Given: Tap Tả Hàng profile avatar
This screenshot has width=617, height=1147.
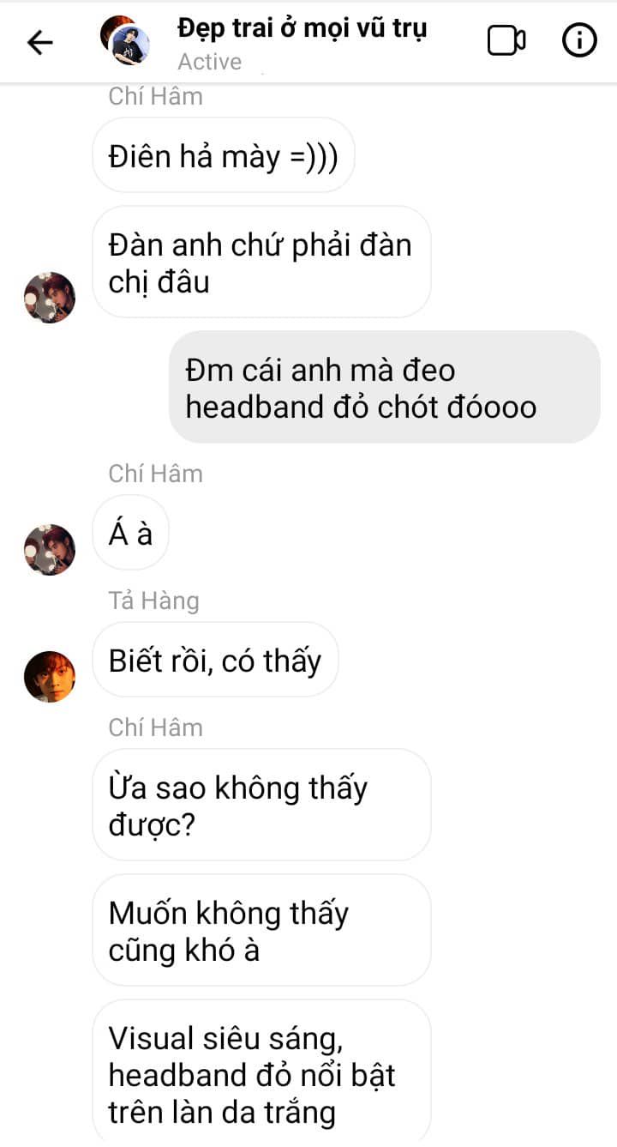Looking at the screenshot, I should pos(50,677).
